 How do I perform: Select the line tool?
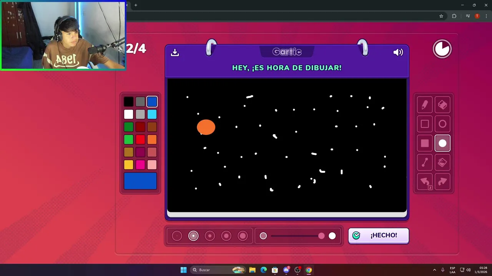click(x=425, y=163)
